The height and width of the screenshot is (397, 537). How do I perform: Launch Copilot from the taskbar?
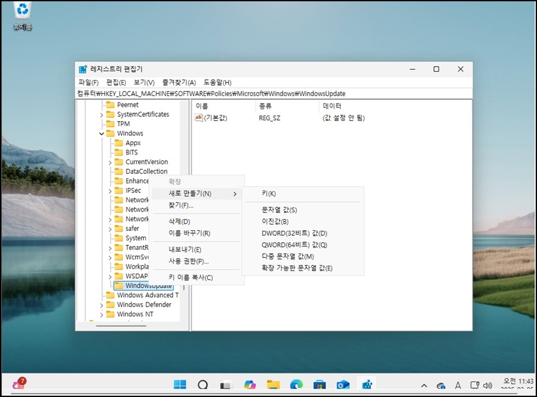tap(250, 385)
